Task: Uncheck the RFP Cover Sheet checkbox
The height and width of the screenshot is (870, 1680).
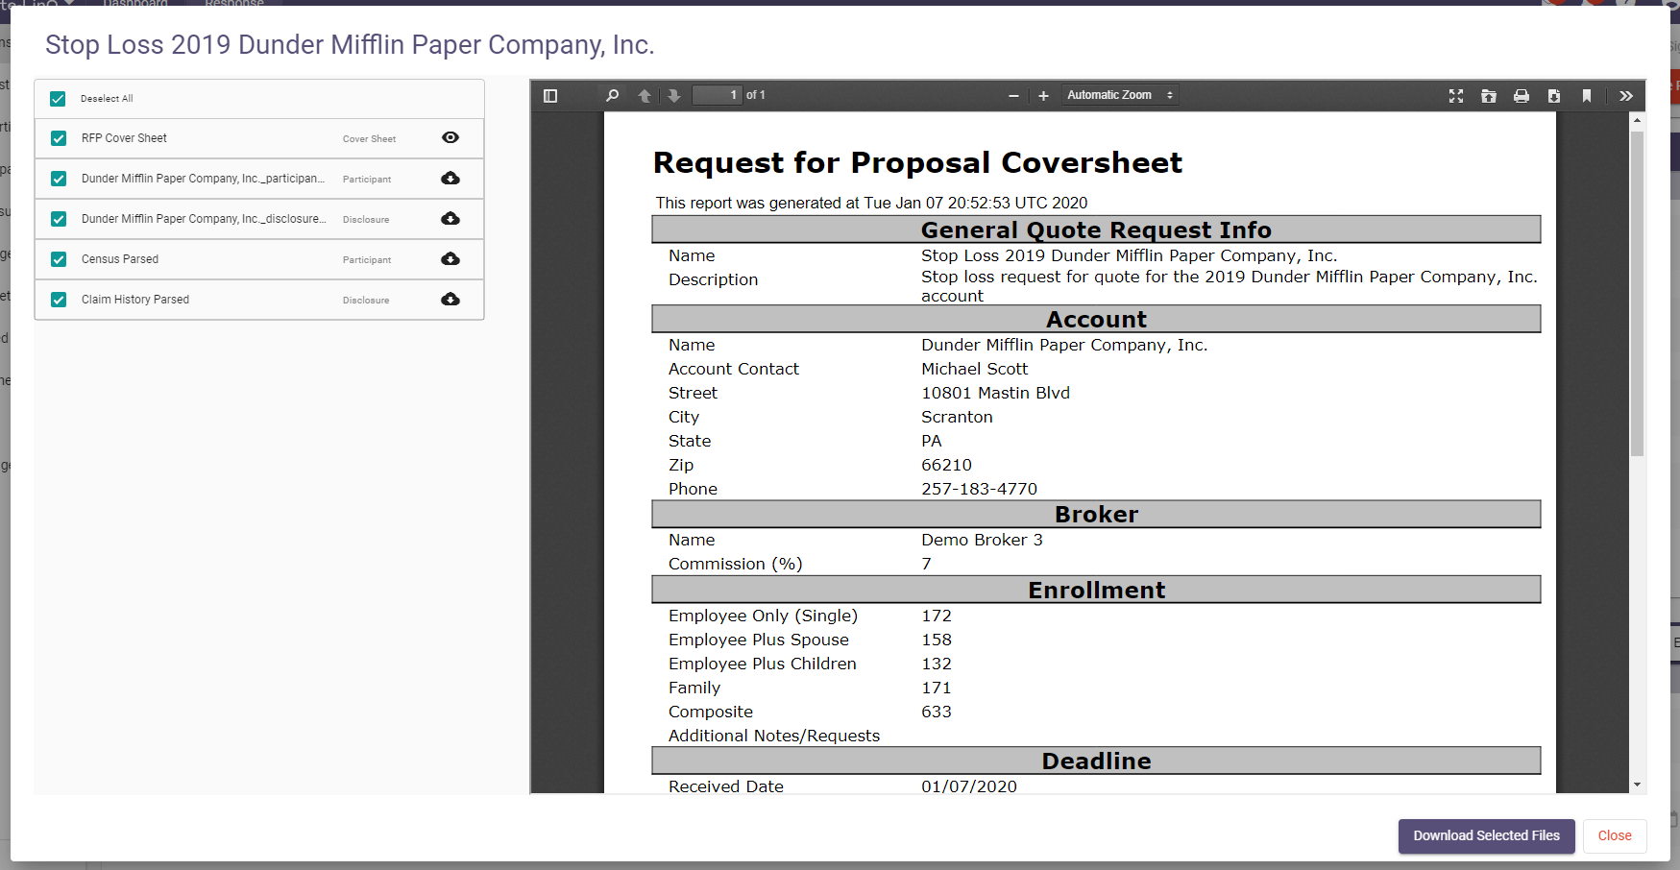Action: click(x=59, y=138)
